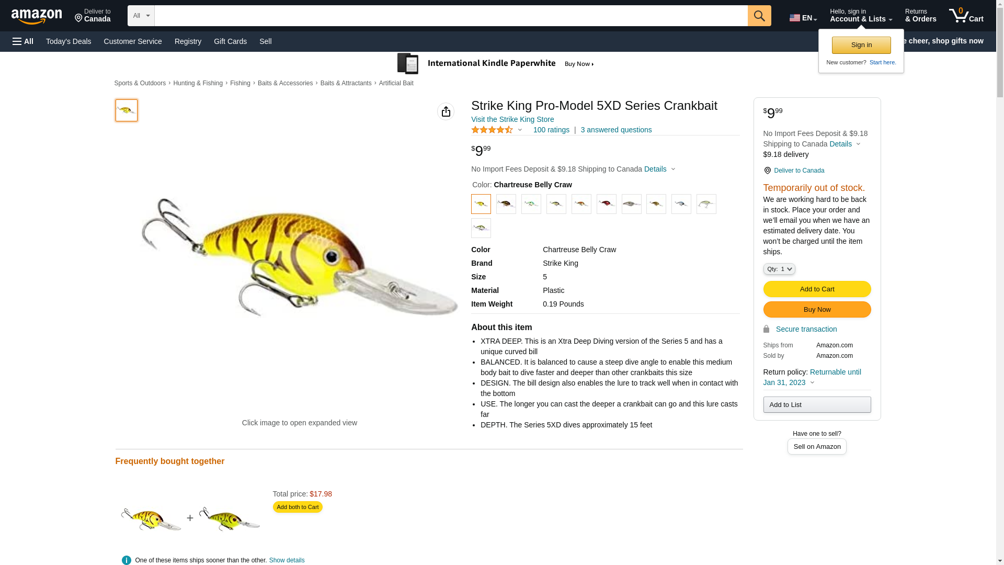Open the shopping cart

coord(966,16)
